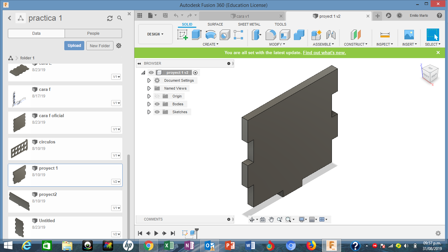Click the Insert image icon

(409, 34)
